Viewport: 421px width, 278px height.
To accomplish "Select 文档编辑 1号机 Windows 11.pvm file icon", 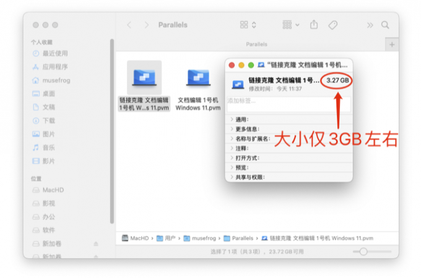I will (x=198, y=77).
